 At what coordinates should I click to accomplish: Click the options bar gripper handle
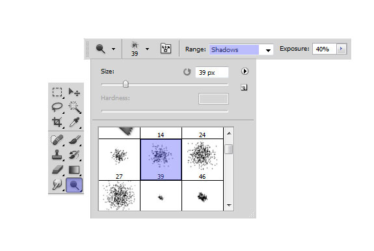point(87,49)
